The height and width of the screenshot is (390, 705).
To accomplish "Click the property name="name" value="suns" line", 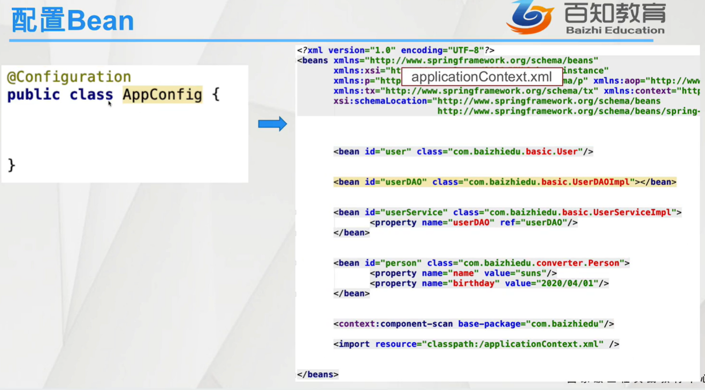I will click(x=463, y=273).
